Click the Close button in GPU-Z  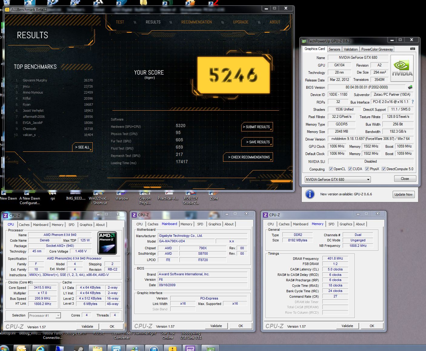pos(405,179)
